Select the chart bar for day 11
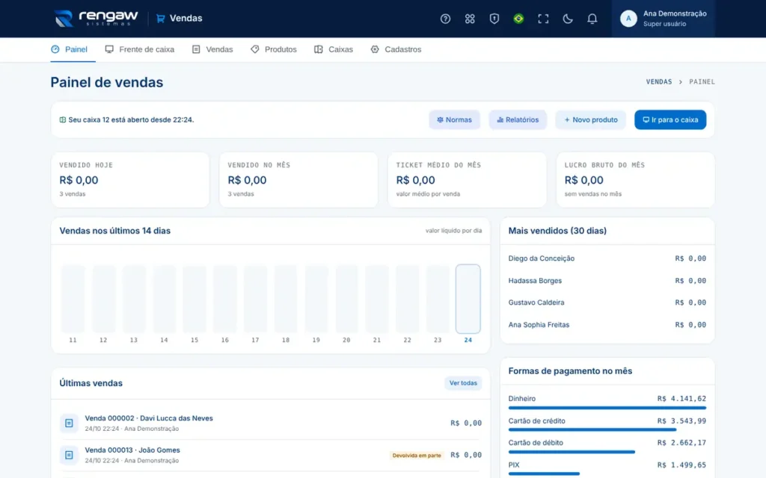This screenshot has height=478, width=766. pos(73,299)
